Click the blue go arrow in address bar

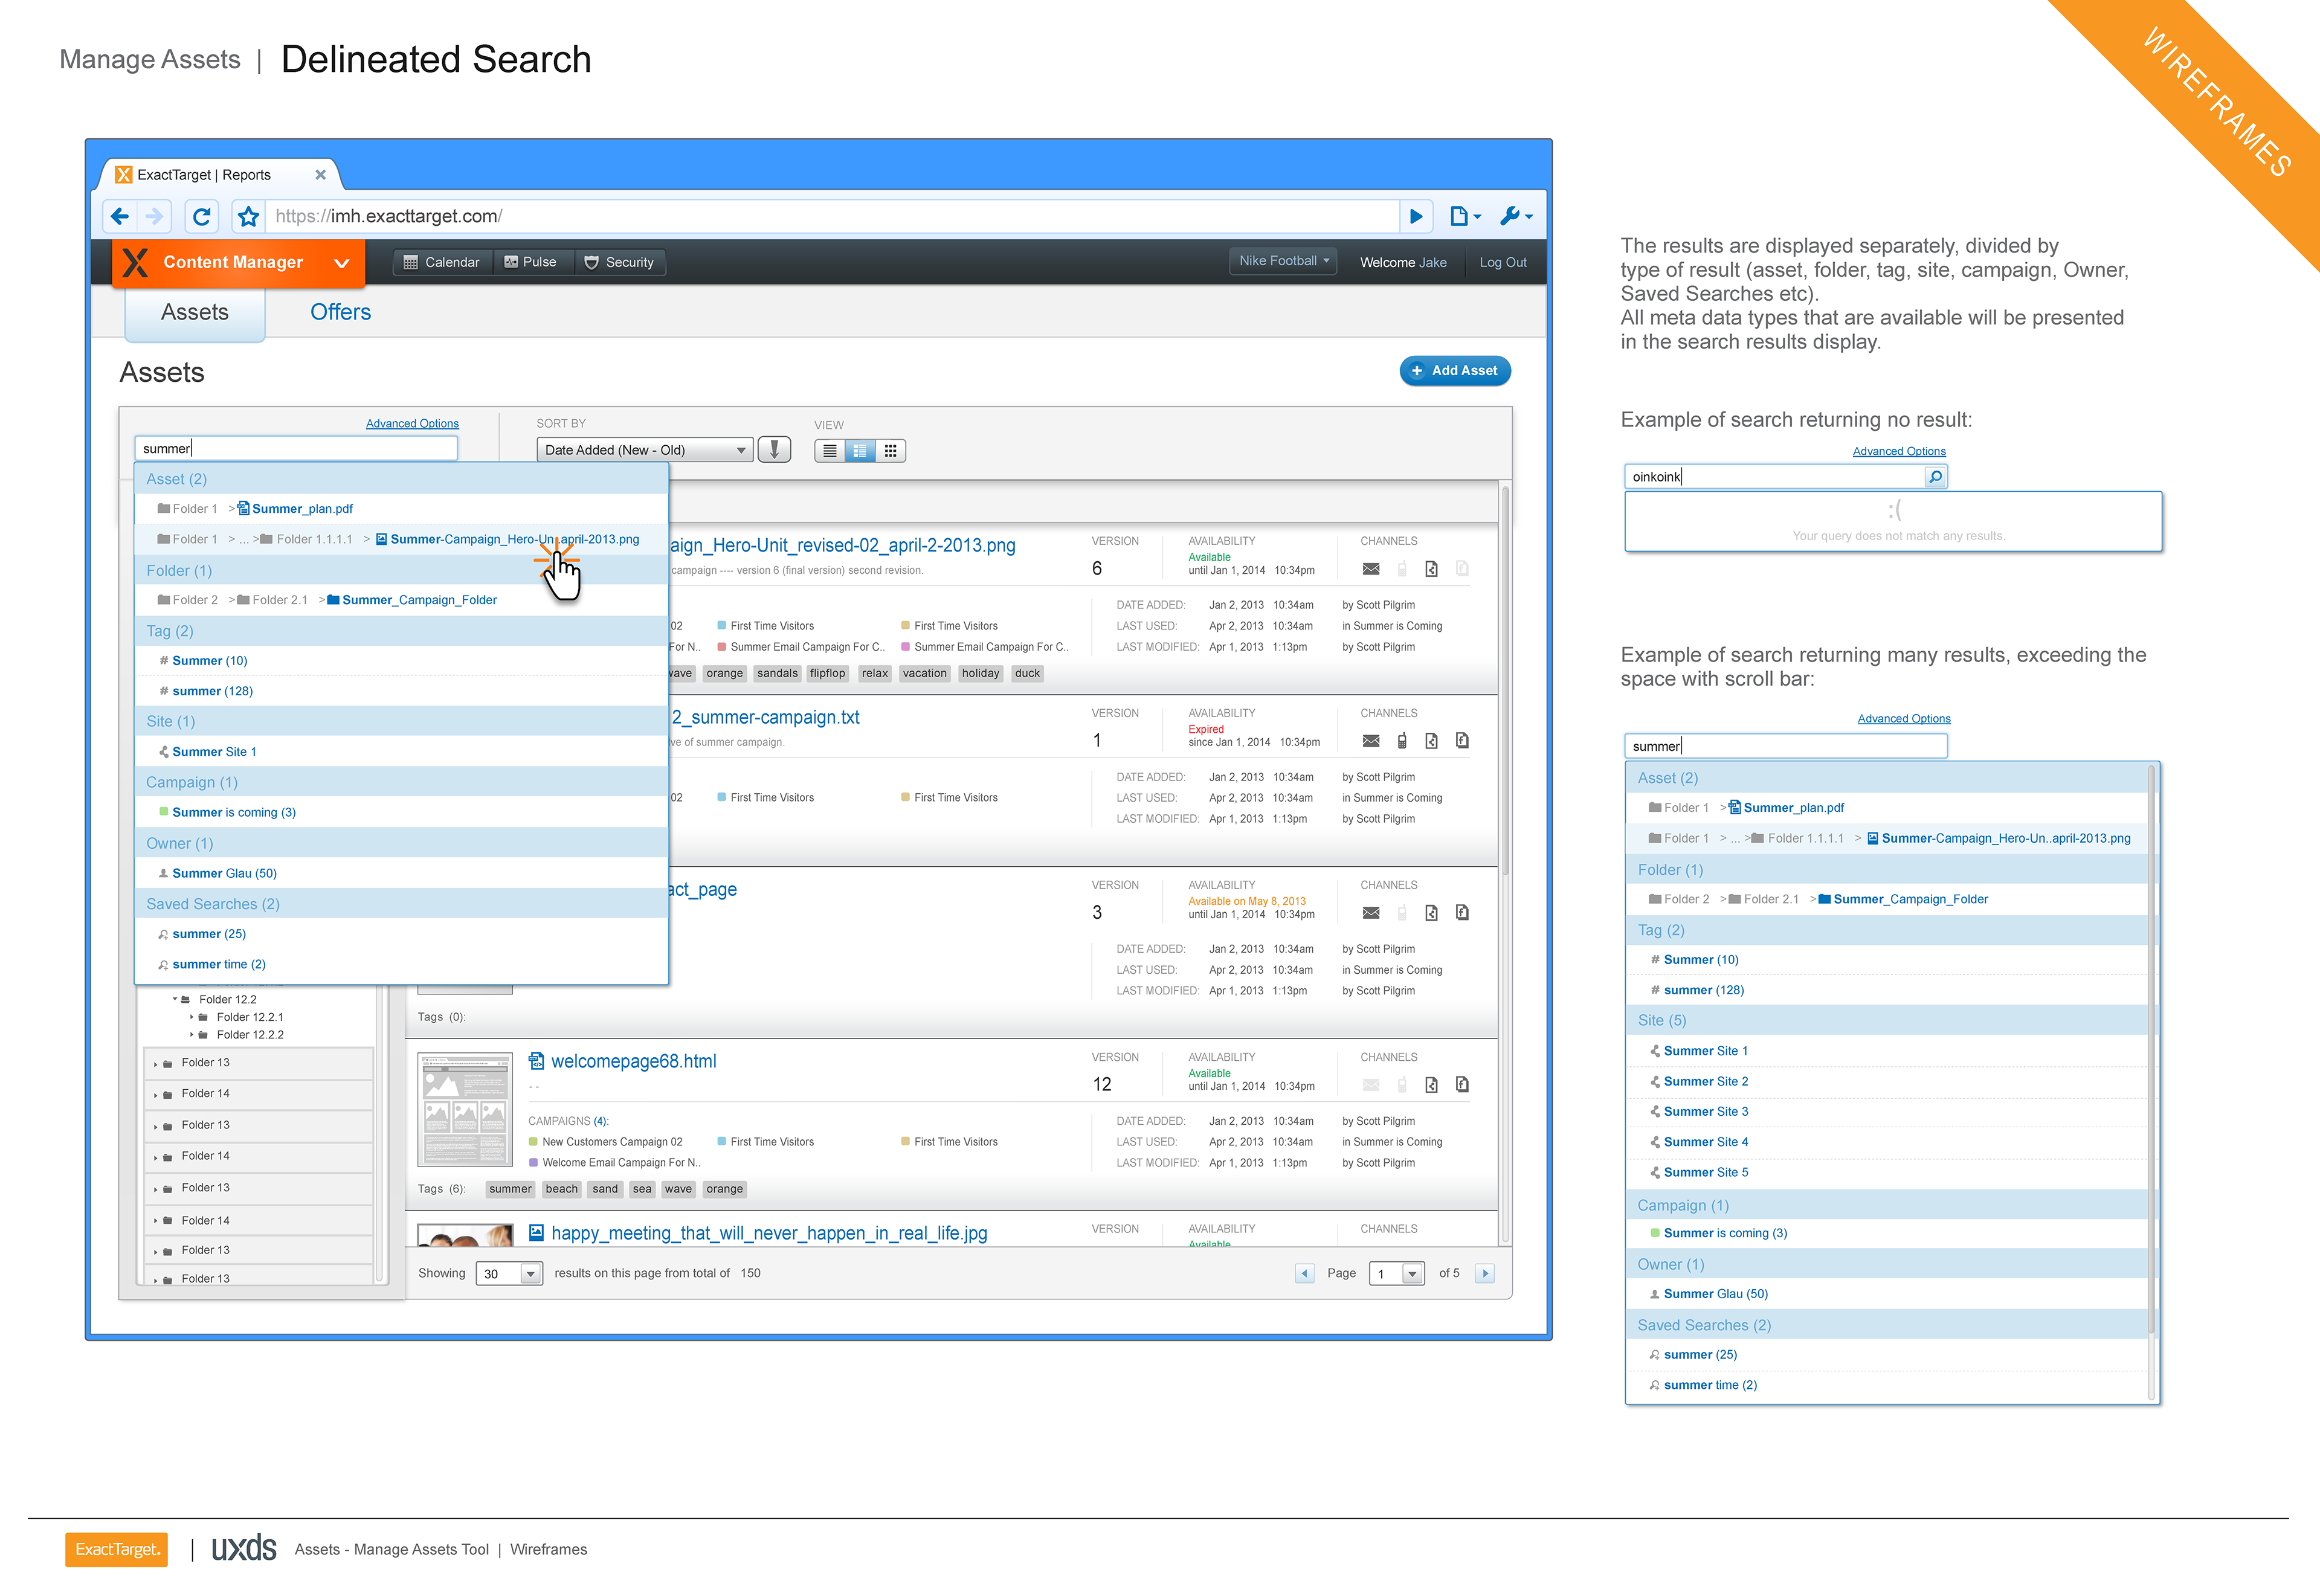[x=1416, y=216]
